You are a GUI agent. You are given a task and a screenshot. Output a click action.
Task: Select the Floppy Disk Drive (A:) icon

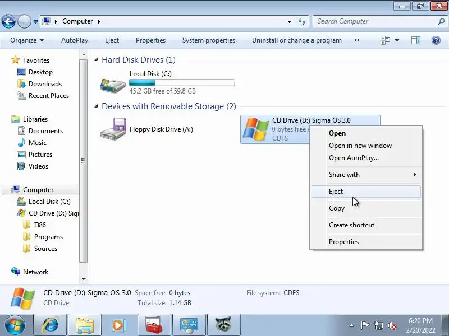pyautogui.click(x=113, y=129)
